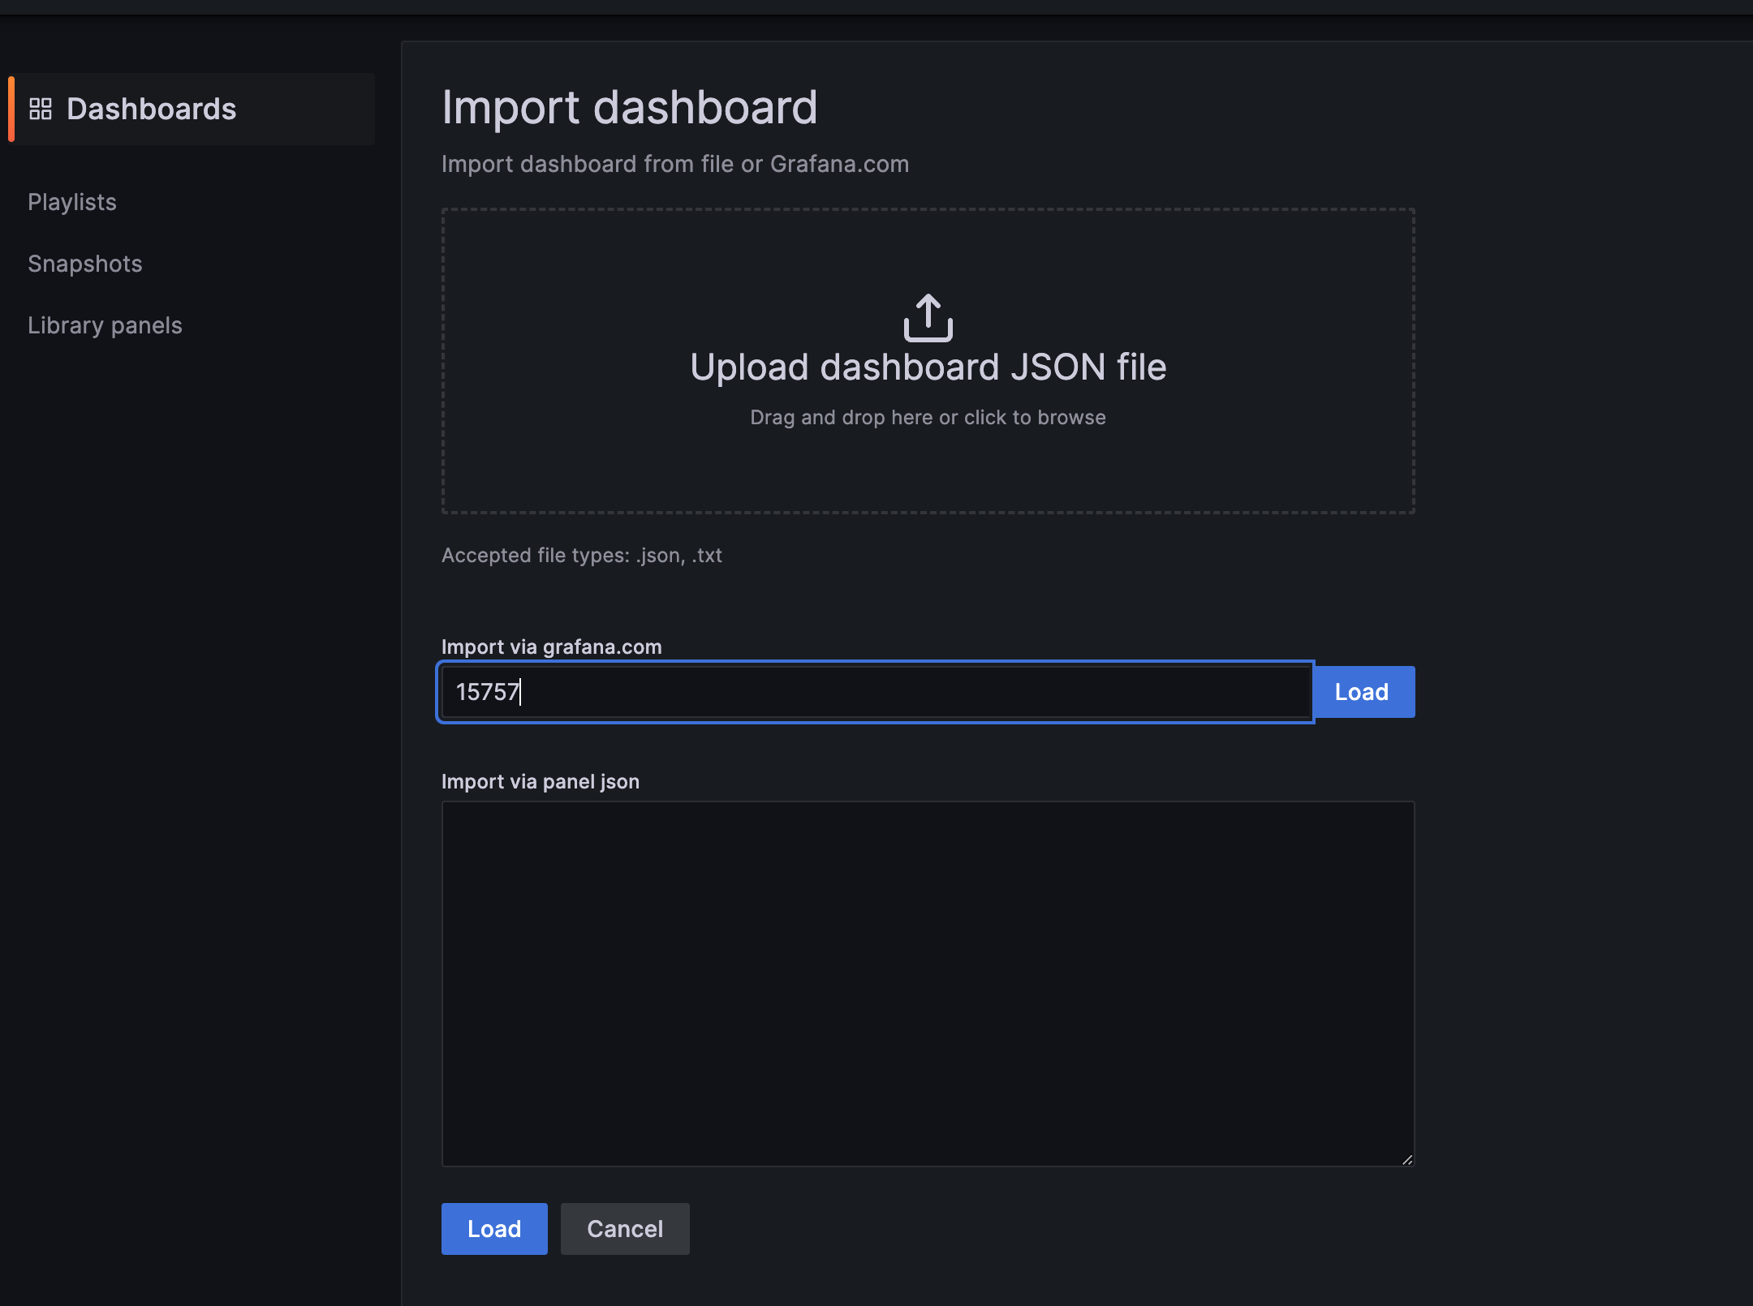Viewport: 1753px width, 1306px height.
Task: Click the upload arrow icon
Action: point(928,317)
